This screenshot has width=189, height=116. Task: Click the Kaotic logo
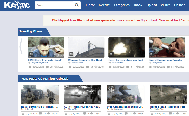pos(17,5)
